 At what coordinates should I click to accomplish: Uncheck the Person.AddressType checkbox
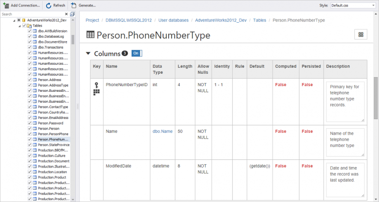[x=30, y=85]
